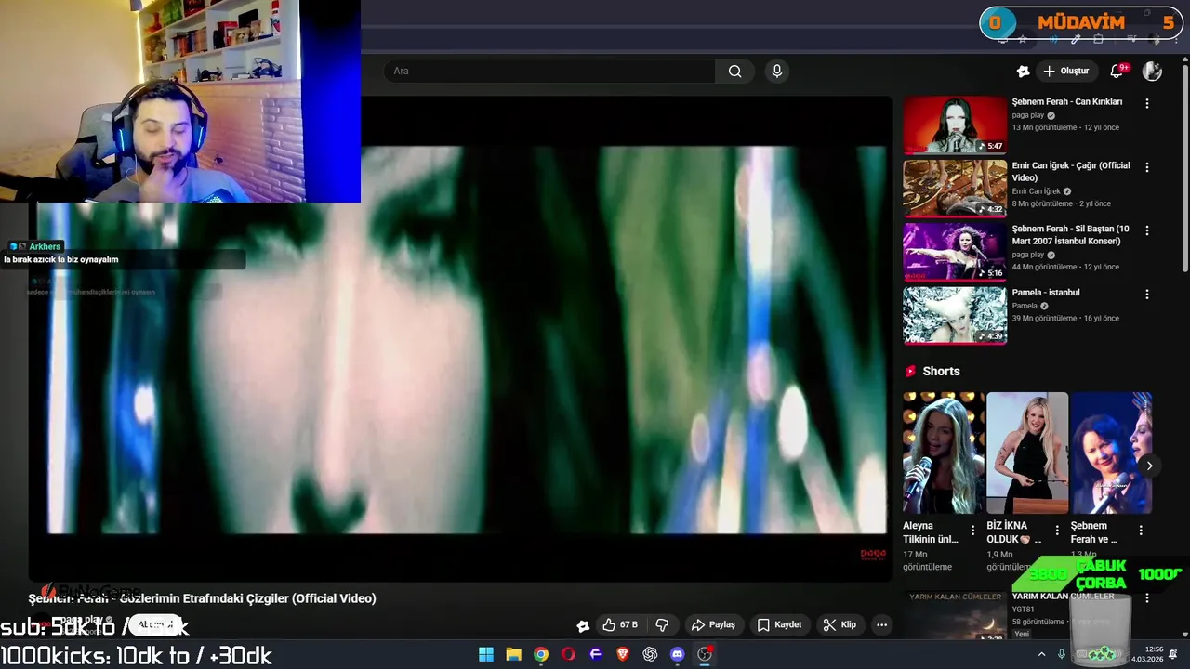
Task: Open the Pamela channel name link
Action: point(1025,306)
